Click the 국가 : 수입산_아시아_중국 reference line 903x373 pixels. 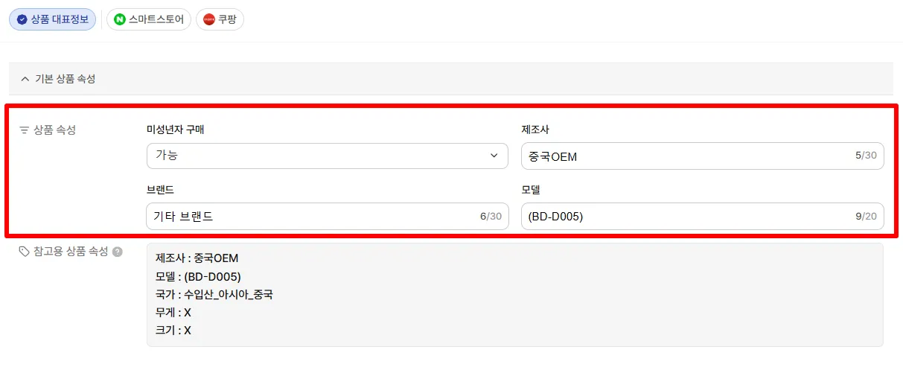(214, 294)
